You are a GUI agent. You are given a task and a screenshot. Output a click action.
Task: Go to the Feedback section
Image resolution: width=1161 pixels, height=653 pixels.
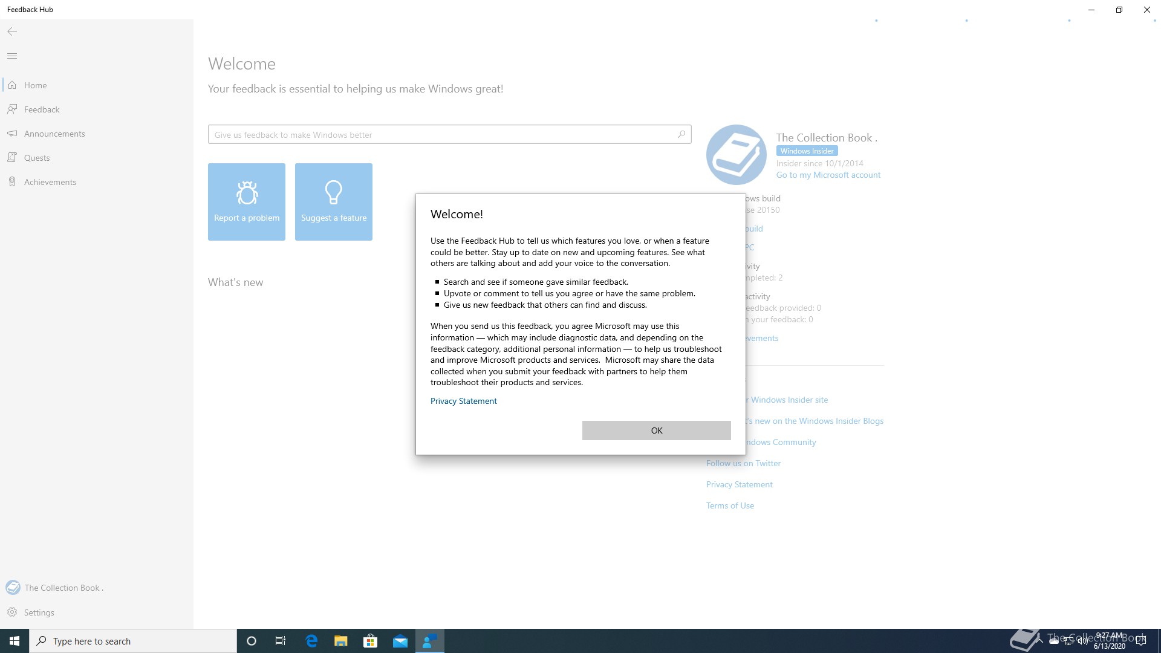pyautogui.click(x=42, y=109)
